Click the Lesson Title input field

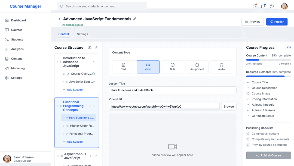tap(172, 90)
